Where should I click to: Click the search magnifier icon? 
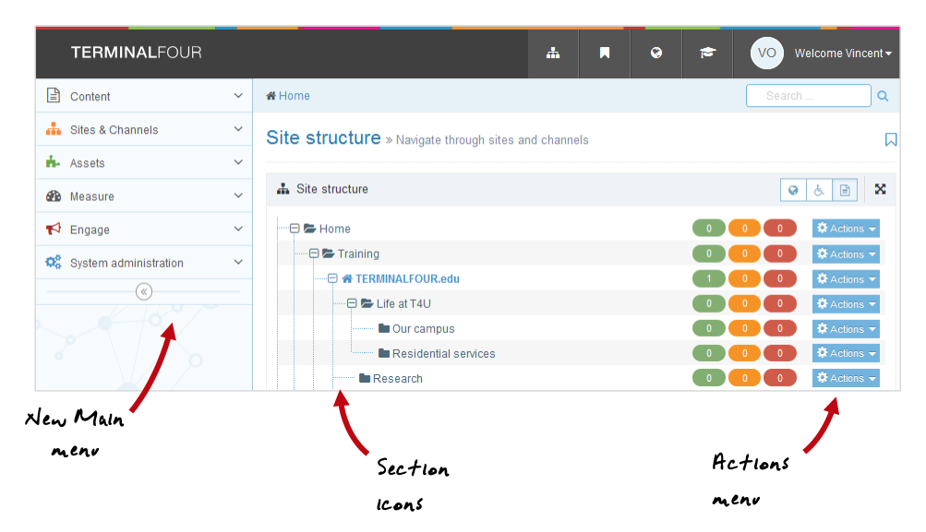click(x=883, y=96)
